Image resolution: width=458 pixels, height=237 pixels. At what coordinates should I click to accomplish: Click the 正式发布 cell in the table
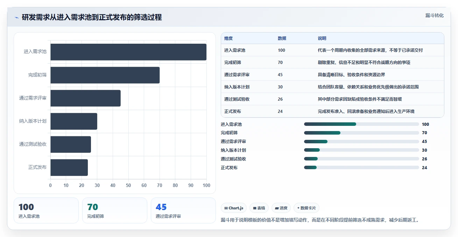(233, 112)
